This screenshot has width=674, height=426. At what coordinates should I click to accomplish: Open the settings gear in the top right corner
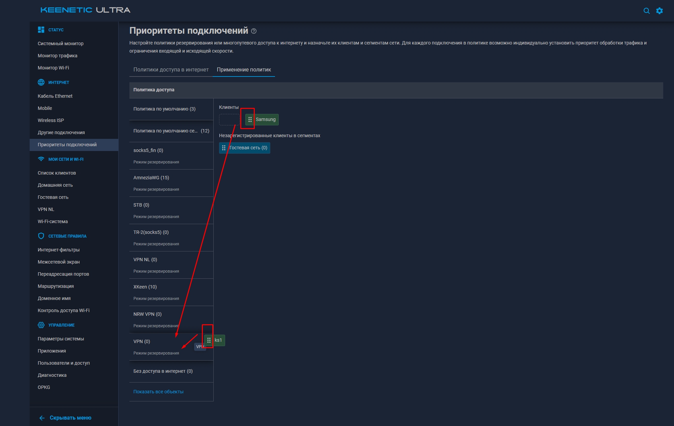pyautogui.click(x=660, y=10)
